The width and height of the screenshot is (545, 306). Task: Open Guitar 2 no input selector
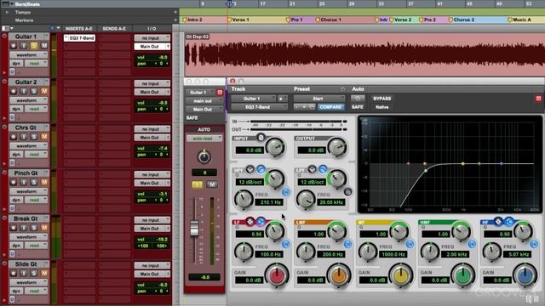pos(152,83)
